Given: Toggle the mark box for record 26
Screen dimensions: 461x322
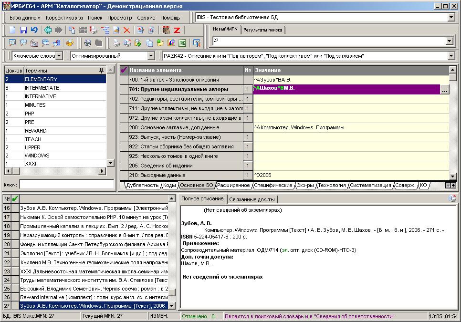Looking at the screenshot, I should click(x=15, y=297).
